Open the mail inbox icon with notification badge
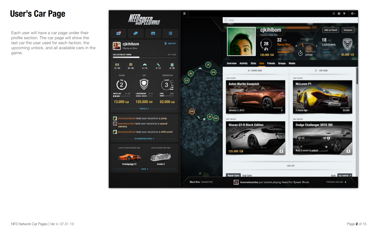 coord(119,33)
